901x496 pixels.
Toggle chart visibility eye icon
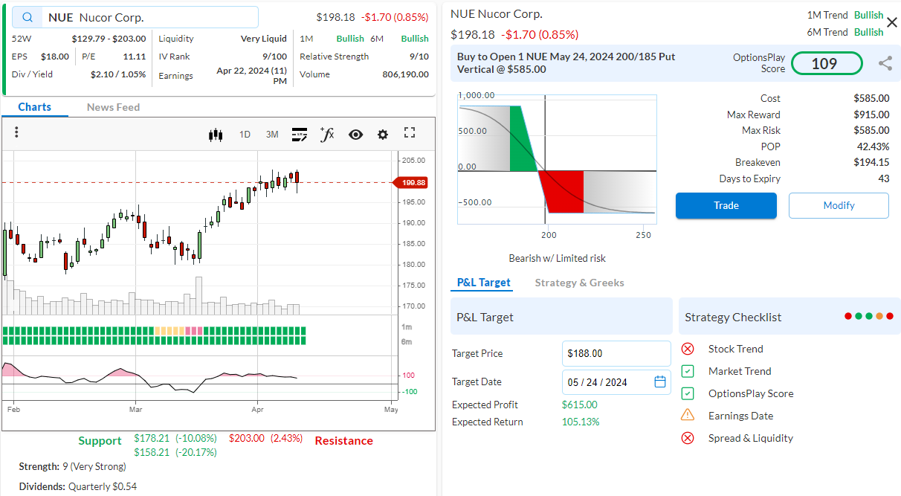355,135
